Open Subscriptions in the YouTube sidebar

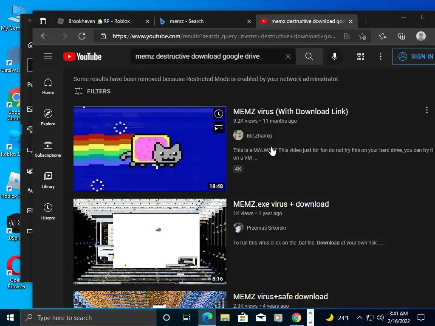point(48,149)
